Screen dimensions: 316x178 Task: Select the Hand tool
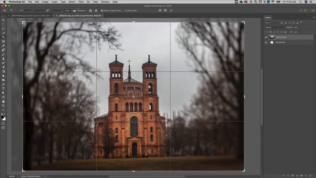point(3,101)
